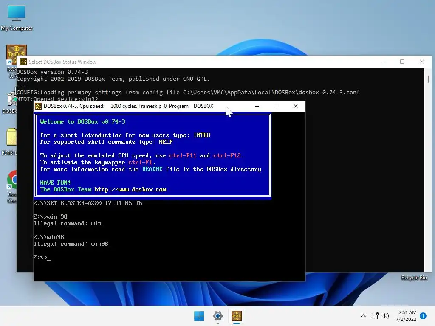Click the DOSBox title bar text 'Cpu speed'

[x=92, y=106]
